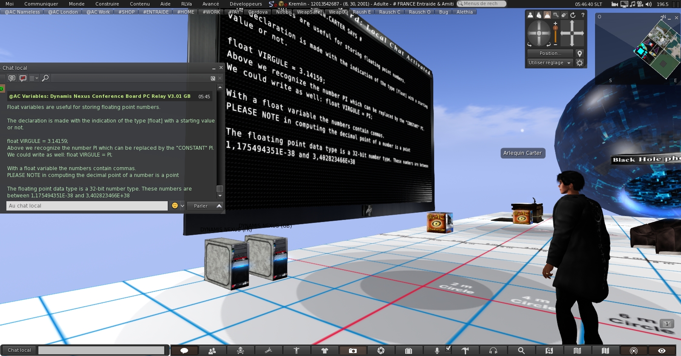Toggle the checkbox next to microphone icon

pos(448,348)
